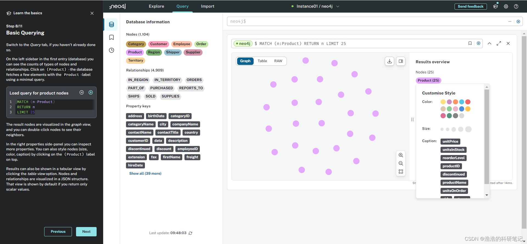Pick the blue color swatch
This screenshot has height=244, width=527.
pos(462,109)
